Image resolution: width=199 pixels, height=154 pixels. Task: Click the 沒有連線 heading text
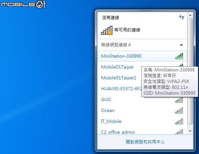110,18
